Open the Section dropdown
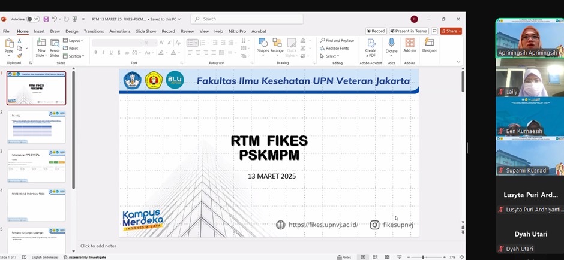The width and height of the screenshot is (564, 260). click(x=74, y=56)
